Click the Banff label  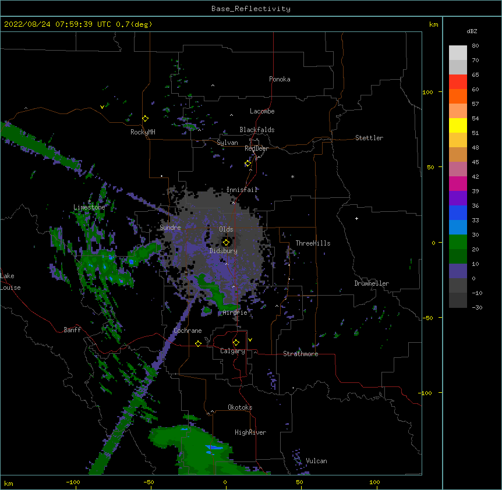point(72,330)
